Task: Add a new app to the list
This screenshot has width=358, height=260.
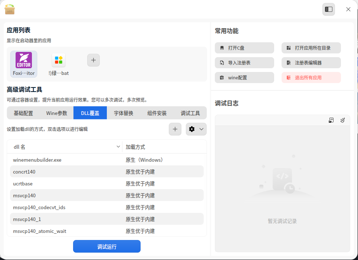Action: pyautogui.click(x=93, y=60)
